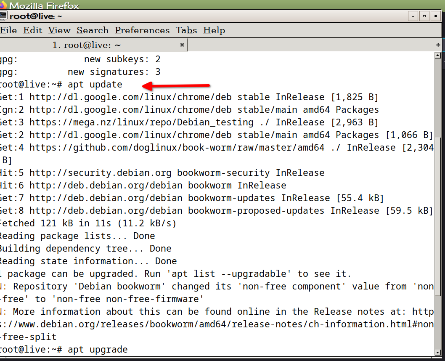
Task: Select the '1. root@live: ~' tab
Action: (93, 45)
